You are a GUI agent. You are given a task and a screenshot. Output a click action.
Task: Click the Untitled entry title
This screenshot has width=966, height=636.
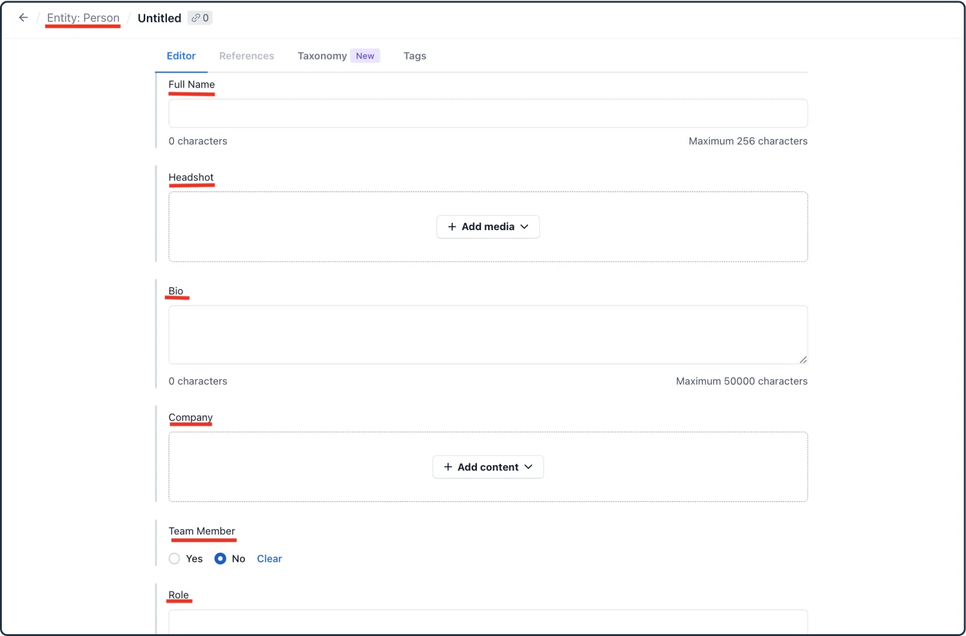tap(160, 18)
